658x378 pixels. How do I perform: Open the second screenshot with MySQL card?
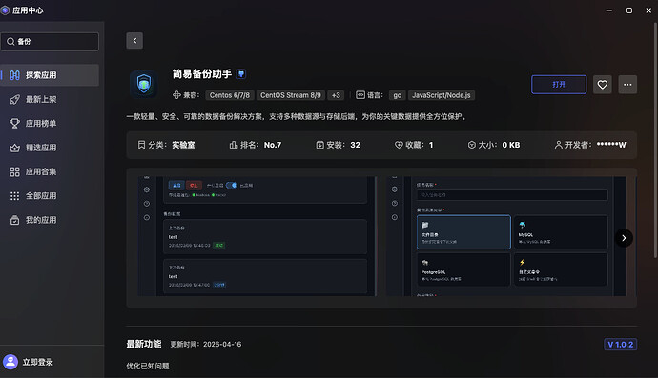(505, 236)
